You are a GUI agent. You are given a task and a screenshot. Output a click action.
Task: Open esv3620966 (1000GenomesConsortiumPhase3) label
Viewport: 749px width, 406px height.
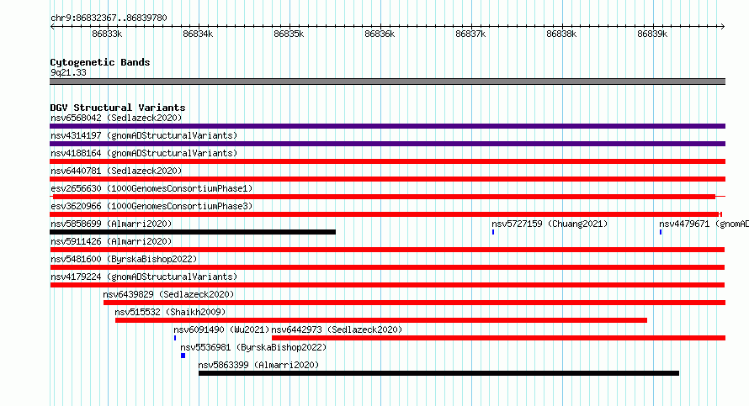151,206
